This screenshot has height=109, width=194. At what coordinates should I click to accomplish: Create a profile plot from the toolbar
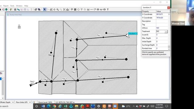pyautogui.click(x=18, y=9)
